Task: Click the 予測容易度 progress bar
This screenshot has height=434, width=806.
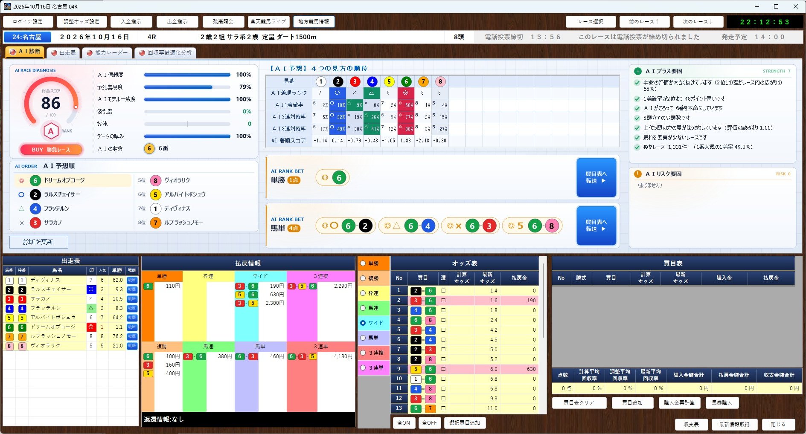Action: [187, 87]
